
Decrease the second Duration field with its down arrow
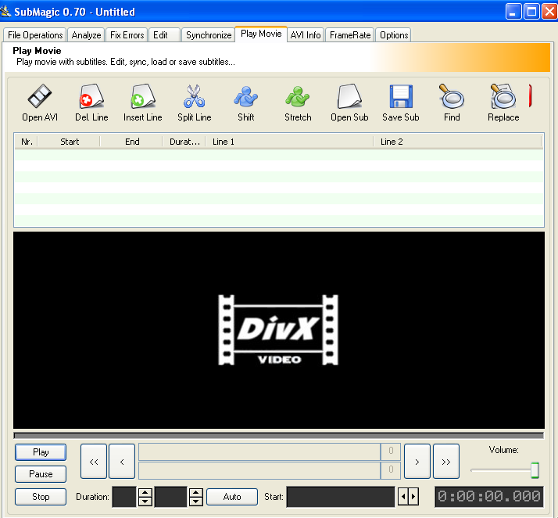(195, 502)
